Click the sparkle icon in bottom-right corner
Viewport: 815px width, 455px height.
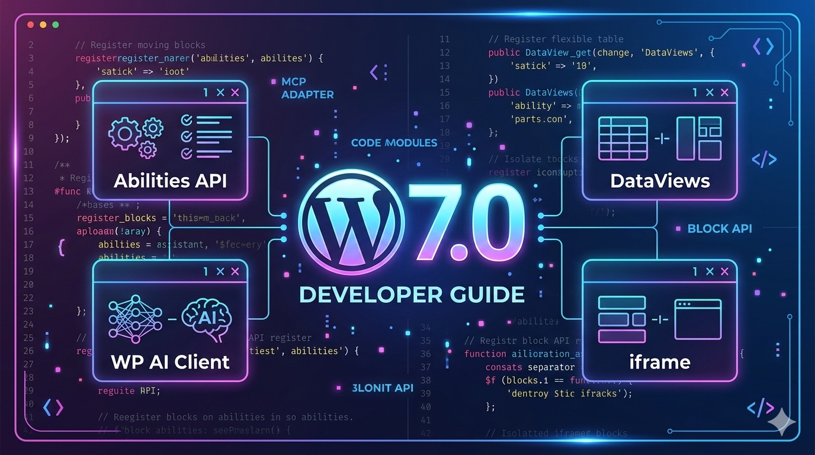[782, 422]
